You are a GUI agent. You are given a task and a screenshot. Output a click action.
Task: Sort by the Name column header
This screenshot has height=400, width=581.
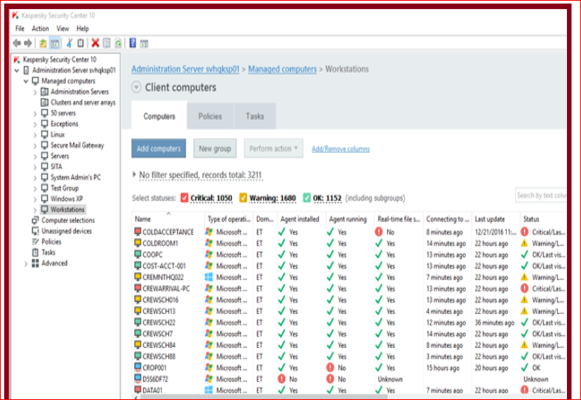point(167,219)
